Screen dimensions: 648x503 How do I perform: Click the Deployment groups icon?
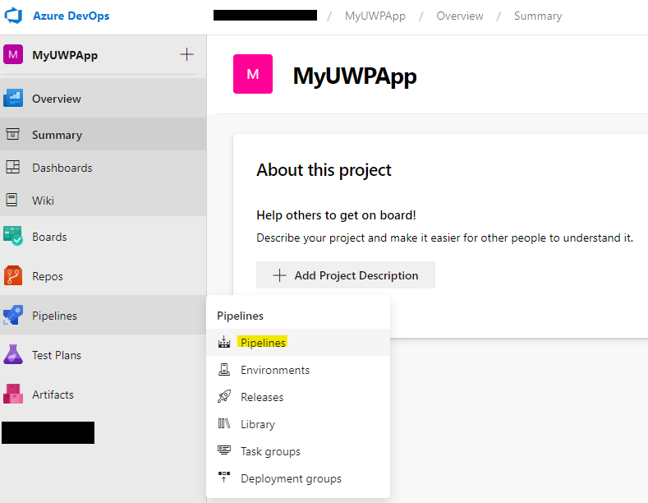click(224, 478)
